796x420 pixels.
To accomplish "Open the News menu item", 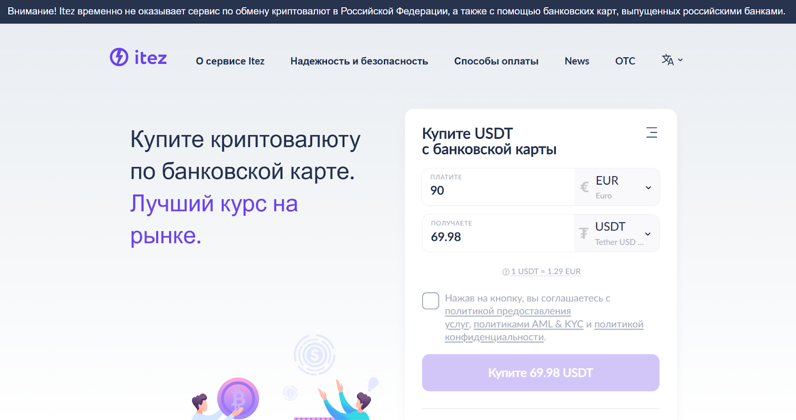I will [577, 61].
